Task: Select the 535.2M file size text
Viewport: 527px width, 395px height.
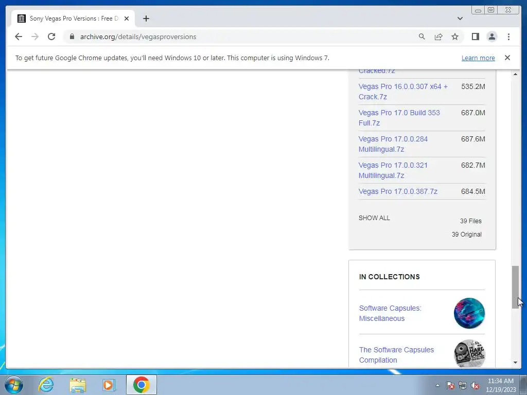Action: (473, 86)
